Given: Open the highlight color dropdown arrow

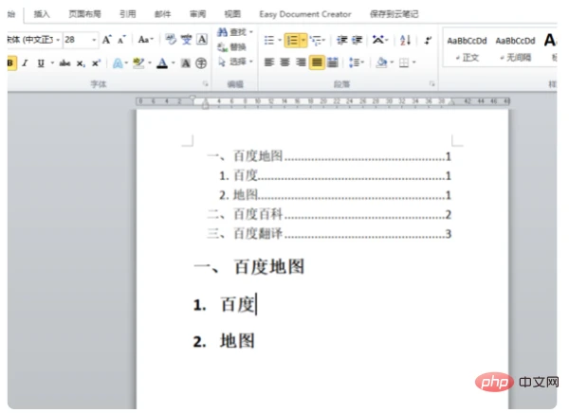Looking at the screenshot, I should (150, 63).
